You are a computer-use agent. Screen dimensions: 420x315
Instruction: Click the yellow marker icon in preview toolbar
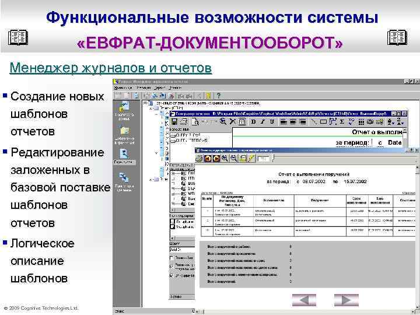251,158
